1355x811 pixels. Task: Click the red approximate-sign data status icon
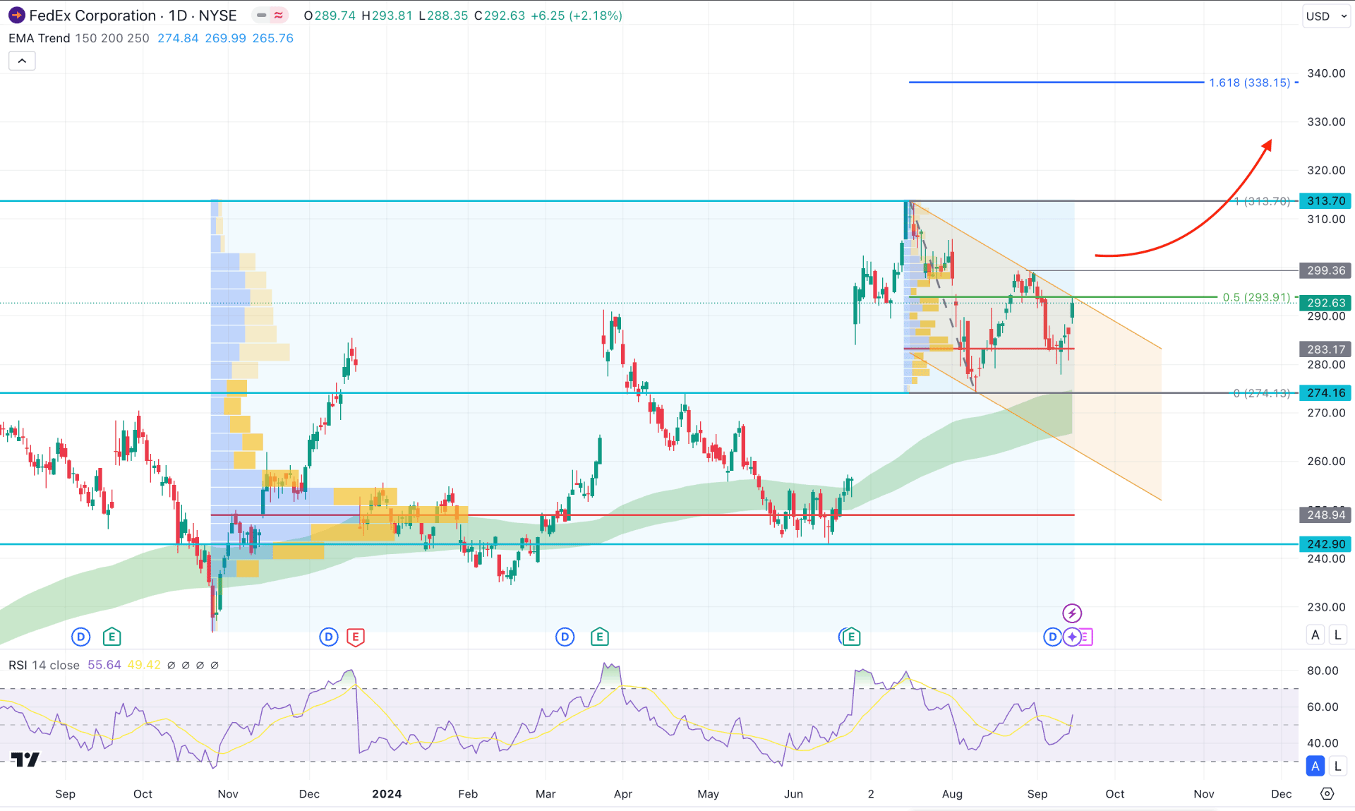point(279,15)
